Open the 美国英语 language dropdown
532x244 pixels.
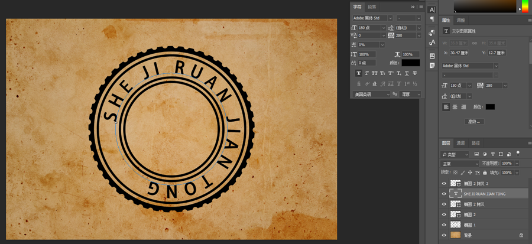[371, 95]
